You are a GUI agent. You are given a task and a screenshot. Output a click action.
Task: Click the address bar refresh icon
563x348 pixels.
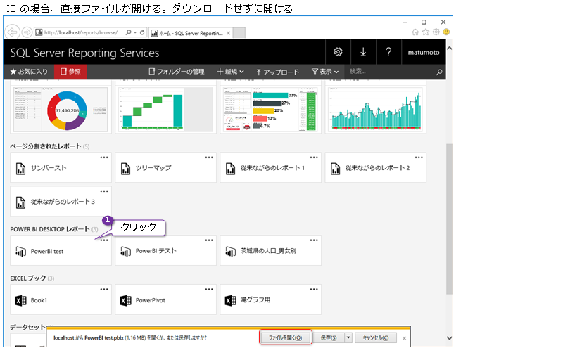pyautogui.click(x=142, y=32)
